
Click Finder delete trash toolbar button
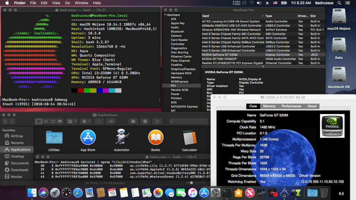157,121
